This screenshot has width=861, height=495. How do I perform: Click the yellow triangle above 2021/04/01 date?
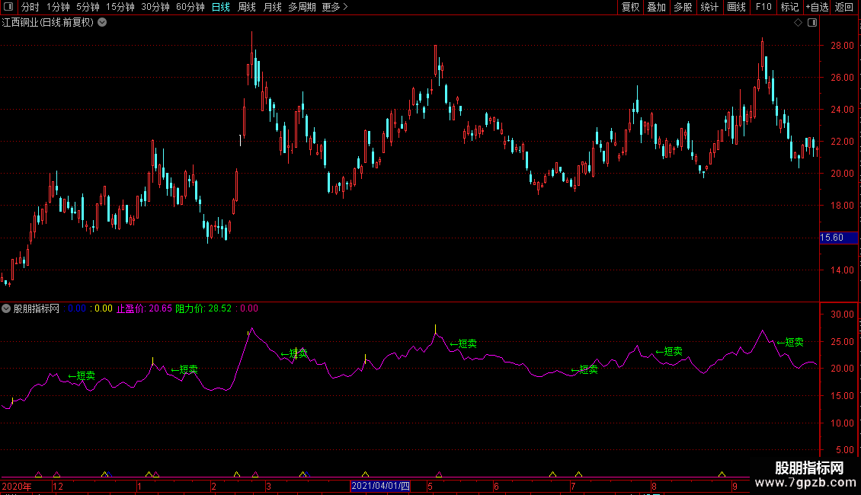[365, 474]
